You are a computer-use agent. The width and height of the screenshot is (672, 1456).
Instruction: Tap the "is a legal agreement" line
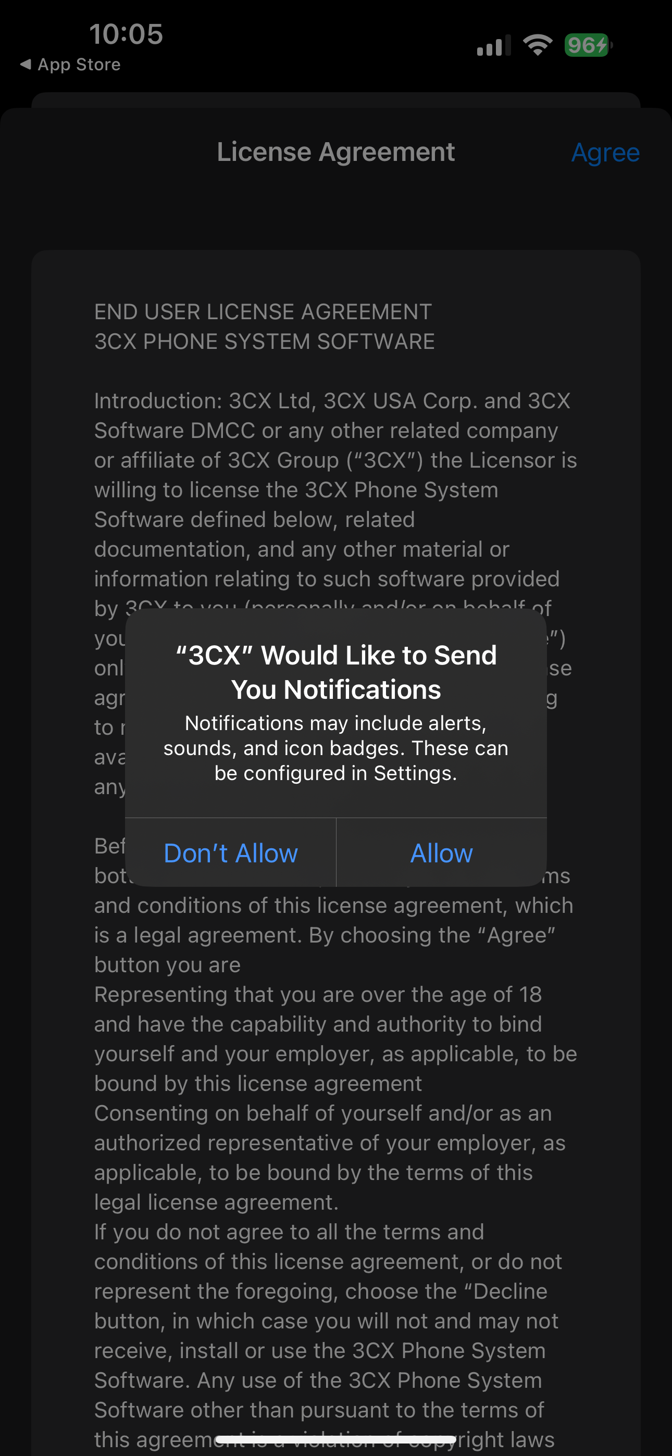tap(325, 935)
